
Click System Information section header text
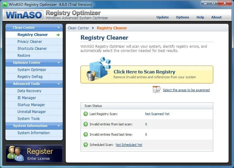30,126
